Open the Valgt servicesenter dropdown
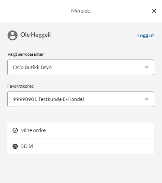The height and width of the screenshot is (183, 162). pyautogui.click(x=81, y=67)
